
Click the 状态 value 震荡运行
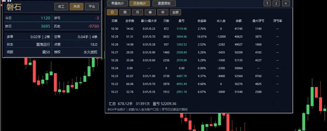click(43, 44)
